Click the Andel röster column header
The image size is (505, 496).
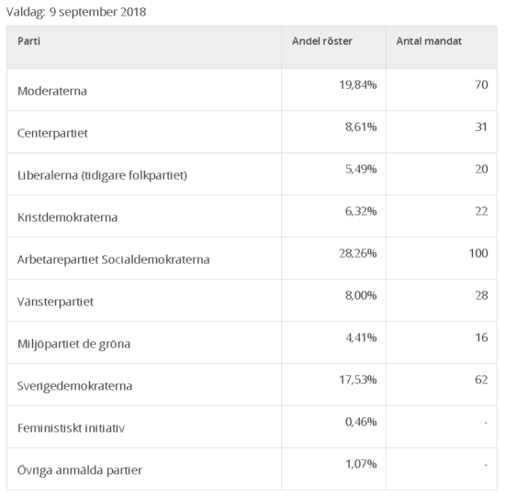coord(333,48)
